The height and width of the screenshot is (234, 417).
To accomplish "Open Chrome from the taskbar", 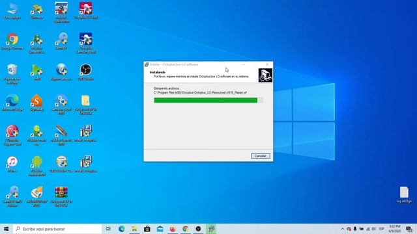I will (185, 229).
